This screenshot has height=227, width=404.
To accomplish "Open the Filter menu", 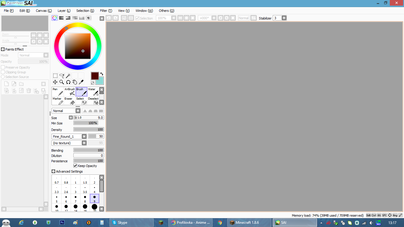I will point(106,11).
